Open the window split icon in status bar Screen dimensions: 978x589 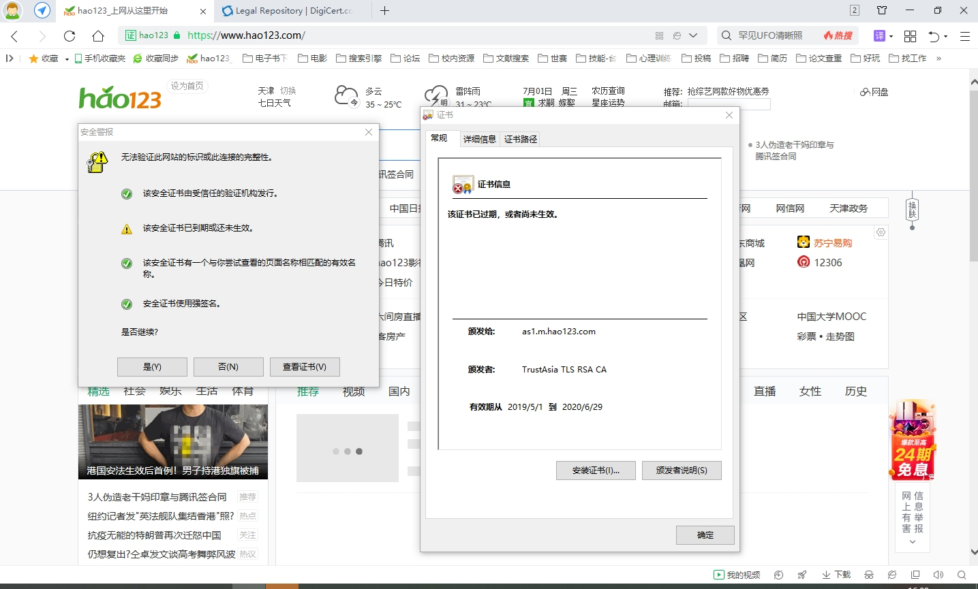tap(915, 575)
